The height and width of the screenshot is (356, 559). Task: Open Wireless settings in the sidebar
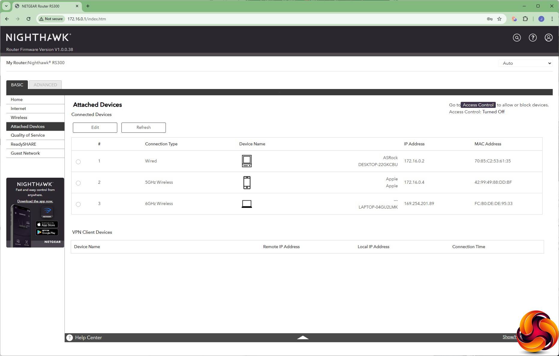tap(35, 117)
